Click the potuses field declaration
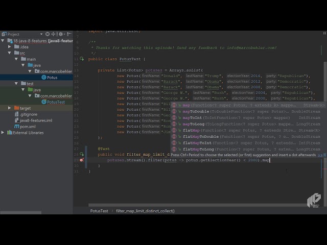This screenshot has width=327, height=245. pyautogui.click(x=154, y=70)
